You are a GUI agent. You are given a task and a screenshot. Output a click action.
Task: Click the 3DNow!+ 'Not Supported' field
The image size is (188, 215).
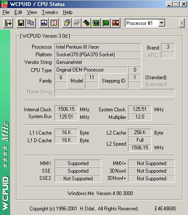click(151, 179)
